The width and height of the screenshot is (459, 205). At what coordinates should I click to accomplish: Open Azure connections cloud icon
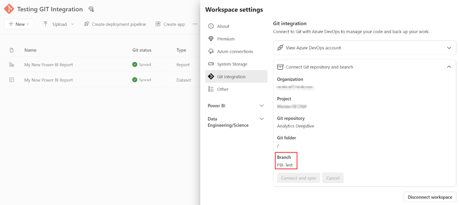point(211,51)
